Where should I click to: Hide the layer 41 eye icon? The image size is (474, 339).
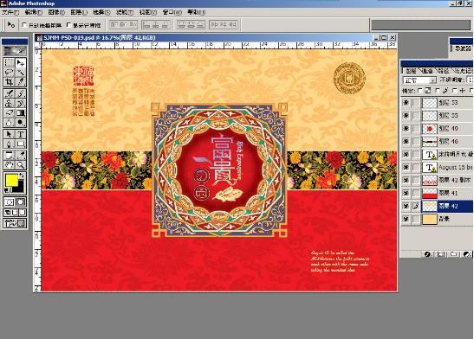point(406,193)
